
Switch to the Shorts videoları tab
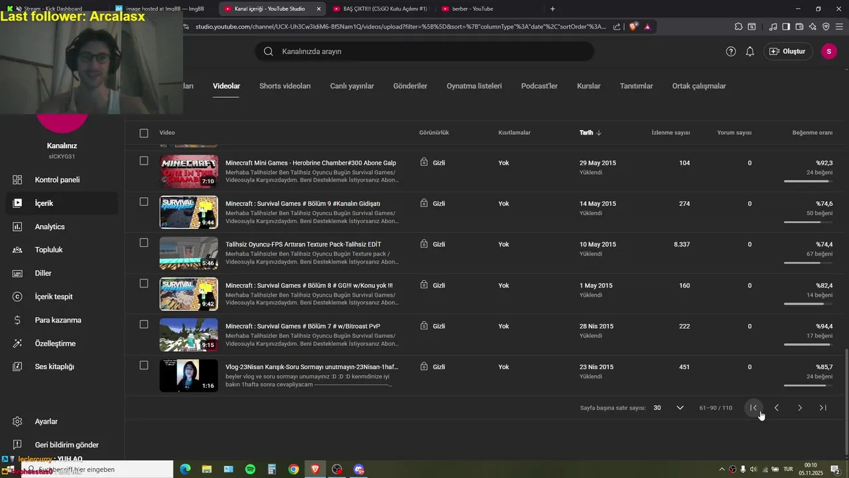[285, 86]
